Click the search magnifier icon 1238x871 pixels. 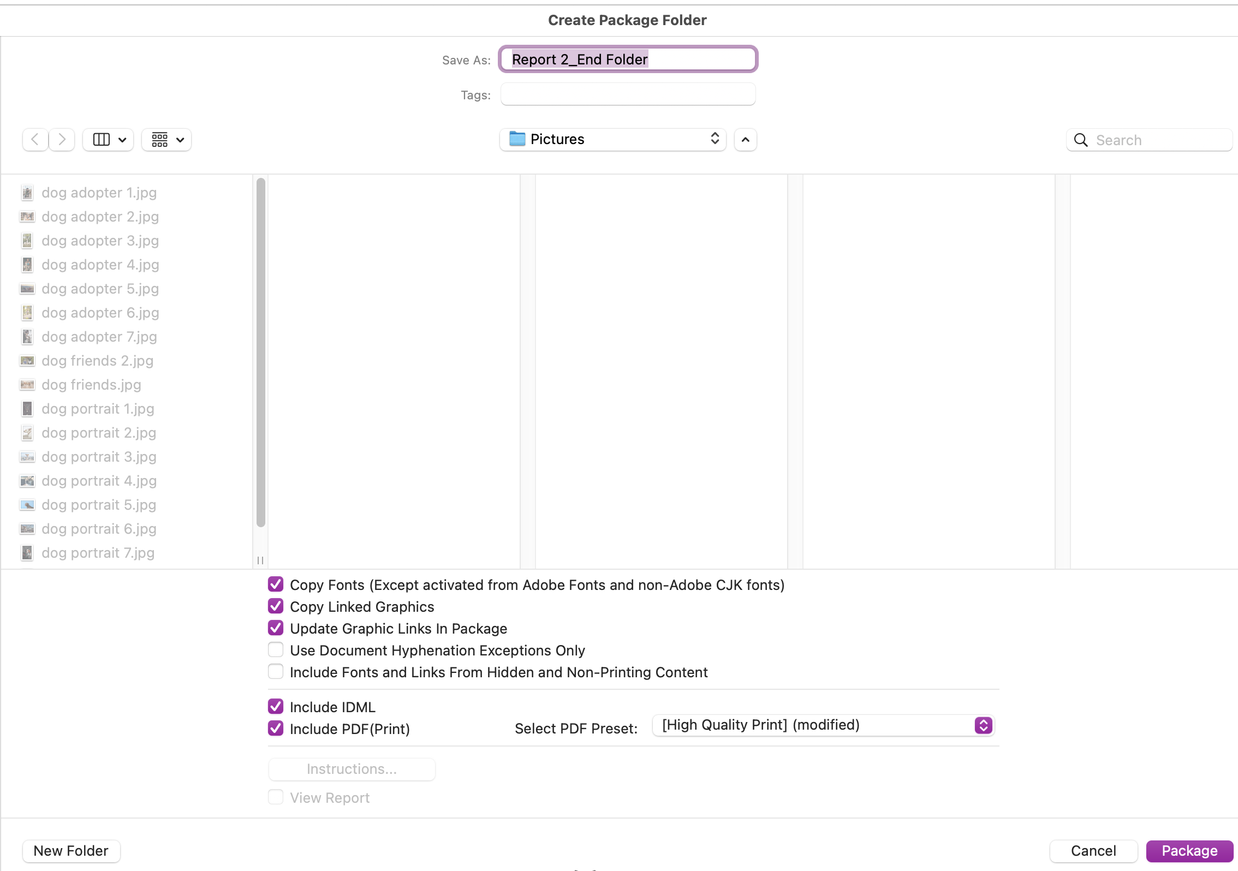(1081, 140)
